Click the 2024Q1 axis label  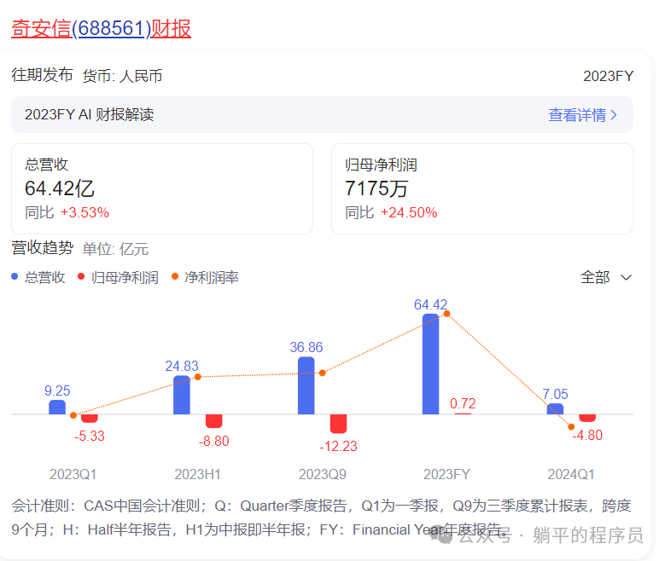pyautogui.click(x=571, y=474)
